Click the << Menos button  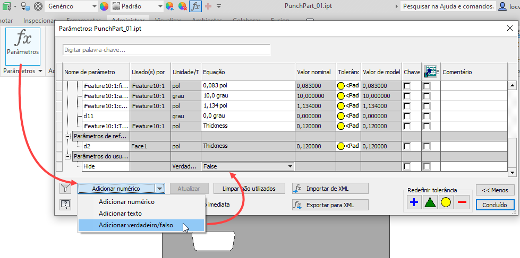pyautogui.click(x=495, y=190)
